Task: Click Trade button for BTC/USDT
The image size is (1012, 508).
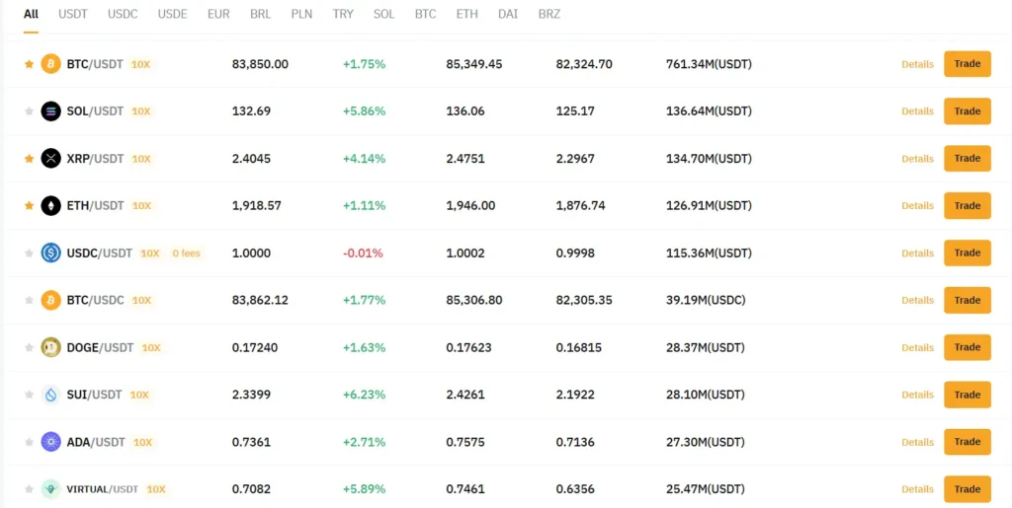Action: click(x=968, y=64)
